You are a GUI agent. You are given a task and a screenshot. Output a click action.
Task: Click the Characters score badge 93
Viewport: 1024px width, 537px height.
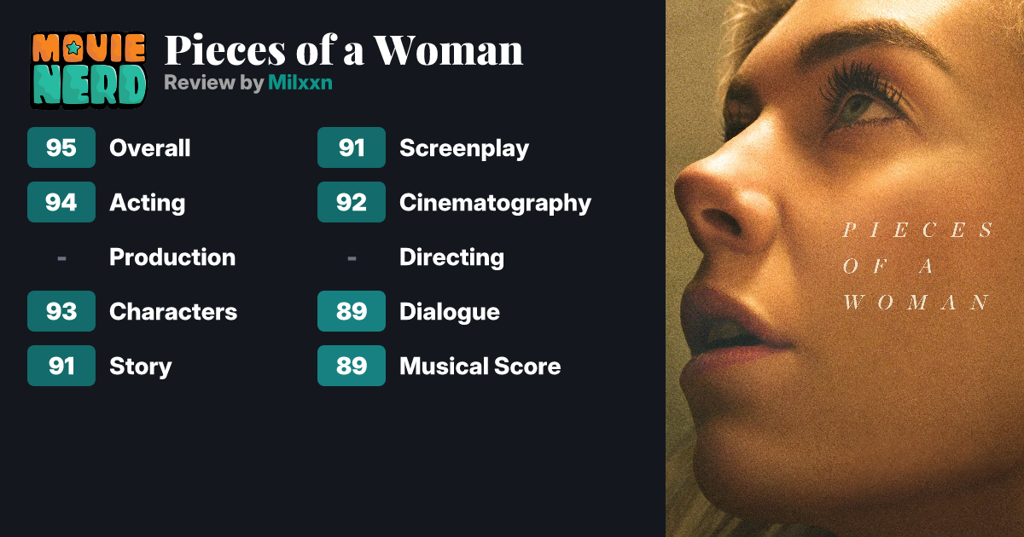pyautogui.click(x=61, y=311)
